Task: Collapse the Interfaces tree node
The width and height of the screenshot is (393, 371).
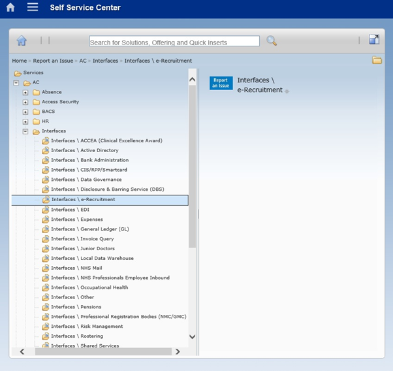Action: point(25,131)
